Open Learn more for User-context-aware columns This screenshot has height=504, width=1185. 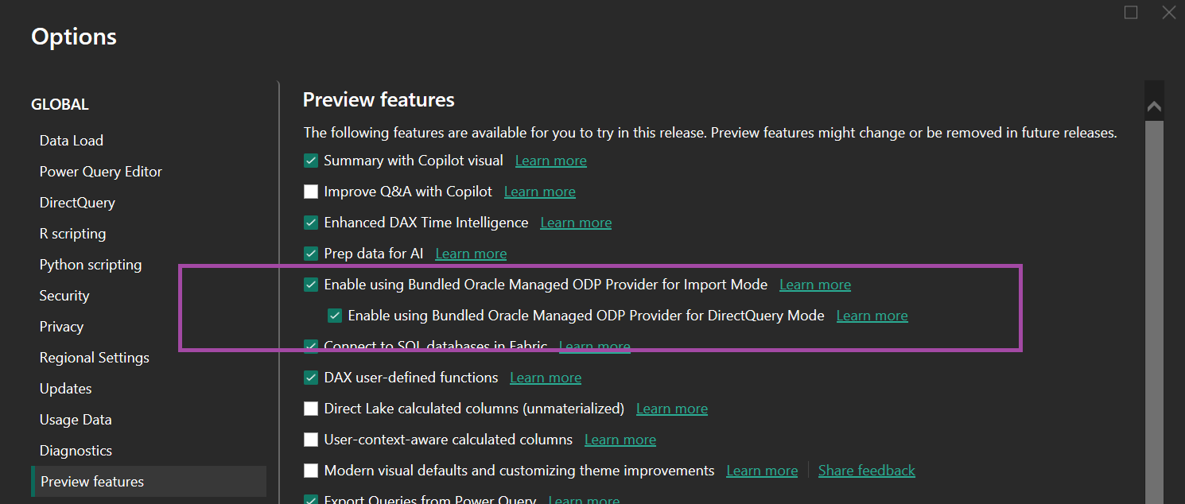620,440
